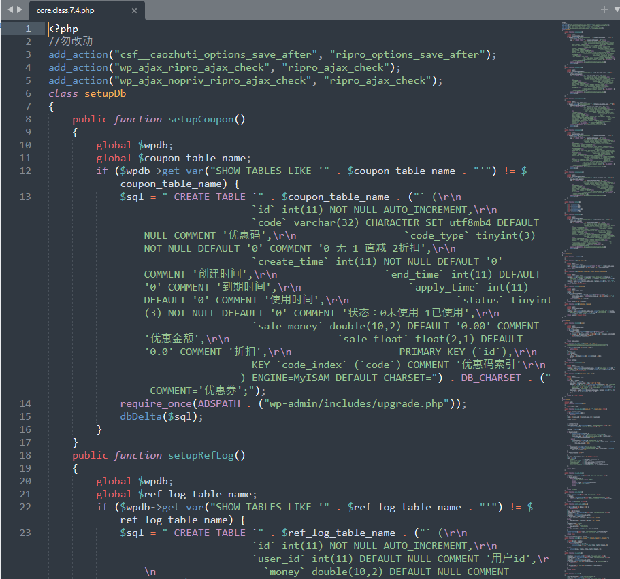Add a new tab with plus icon
Screen dimensions: 620x579
[x=604, y=10]
